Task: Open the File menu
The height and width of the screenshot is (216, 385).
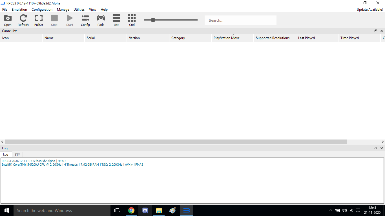Action: tap(5, 10)
